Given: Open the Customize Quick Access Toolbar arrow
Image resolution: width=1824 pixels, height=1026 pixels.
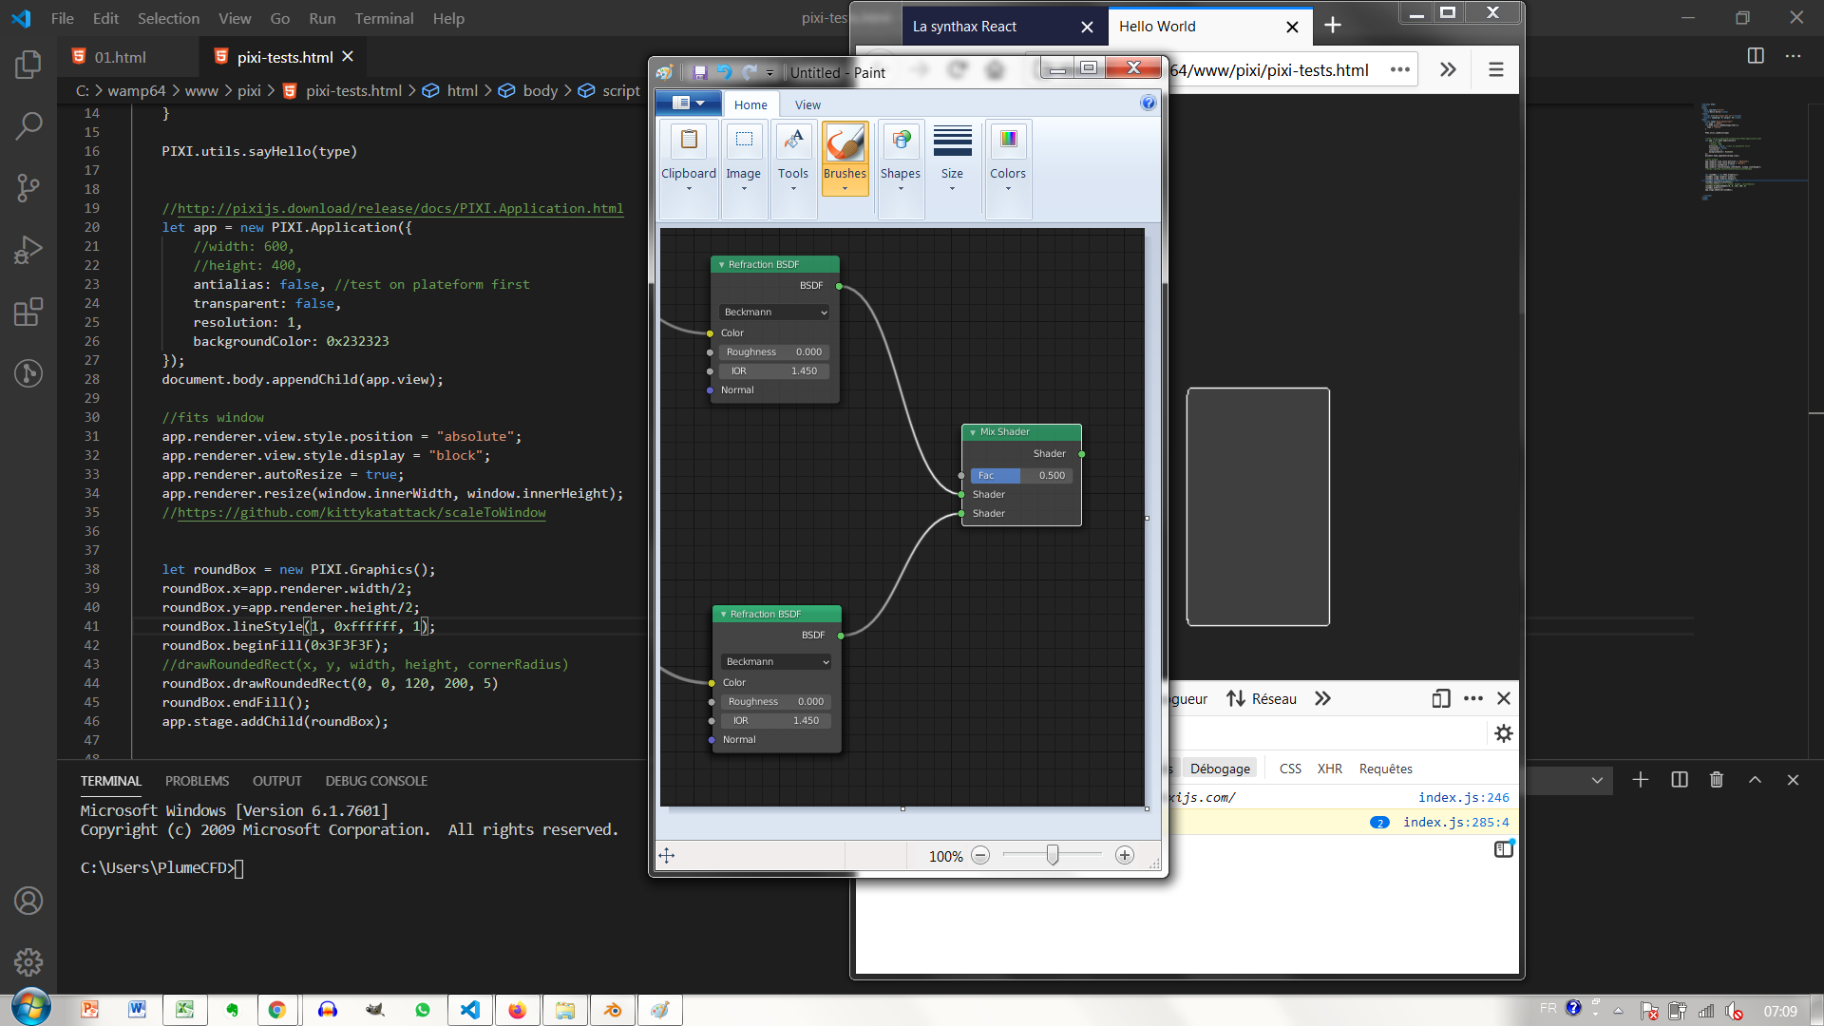Looking at the screenshot, I should (769, 73).
